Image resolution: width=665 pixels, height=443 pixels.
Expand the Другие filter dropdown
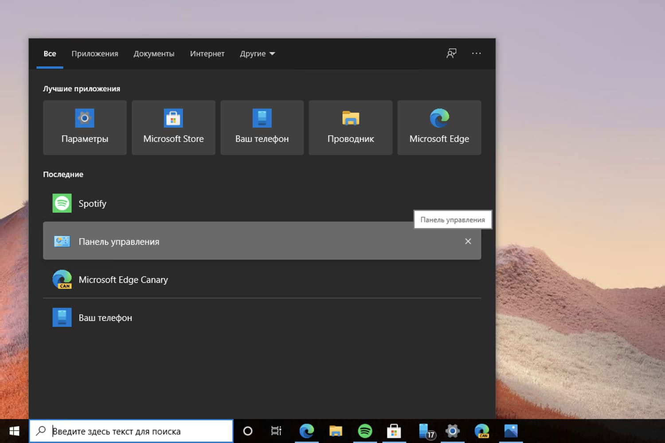tap(257, 53)
